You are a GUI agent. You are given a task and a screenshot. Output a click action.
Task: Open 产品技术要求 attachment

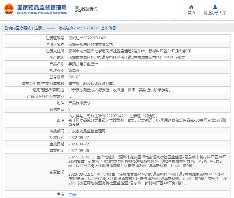[79, 103]
